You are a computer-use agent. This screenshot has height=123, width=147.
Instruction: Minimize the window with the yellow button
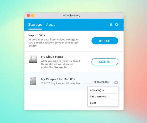coord(33,16)
